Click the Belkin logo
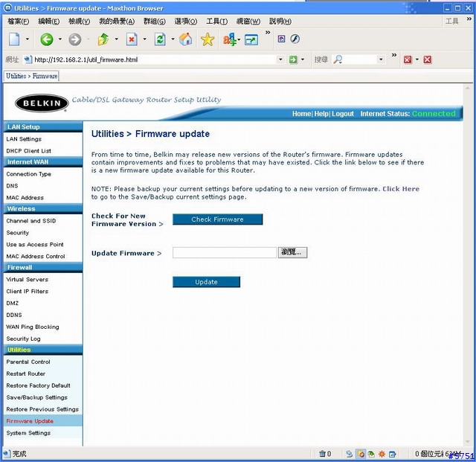The width and height of the screenshot is (476, 462). (x=42, y=103)
